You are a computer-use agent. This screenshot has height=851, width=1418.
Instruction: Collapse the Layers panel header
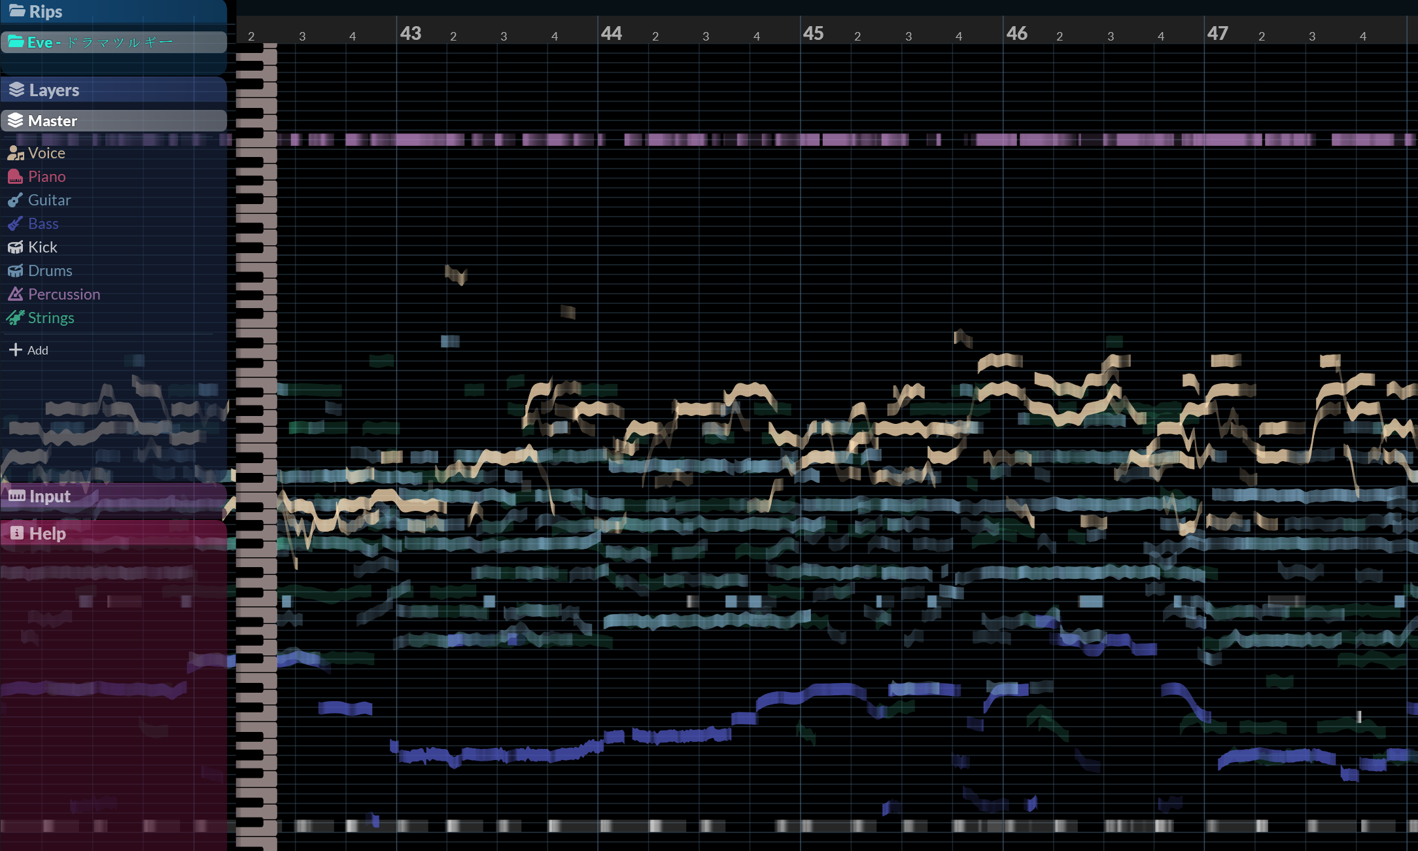[54, 90]
